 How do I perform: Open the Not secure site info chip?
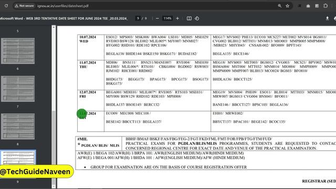[24, 6]
